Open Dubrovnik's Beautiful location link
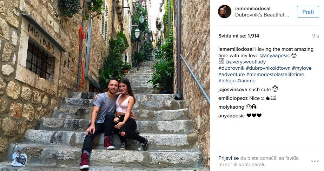The image size is (324, 171). [x=262, y=15]
